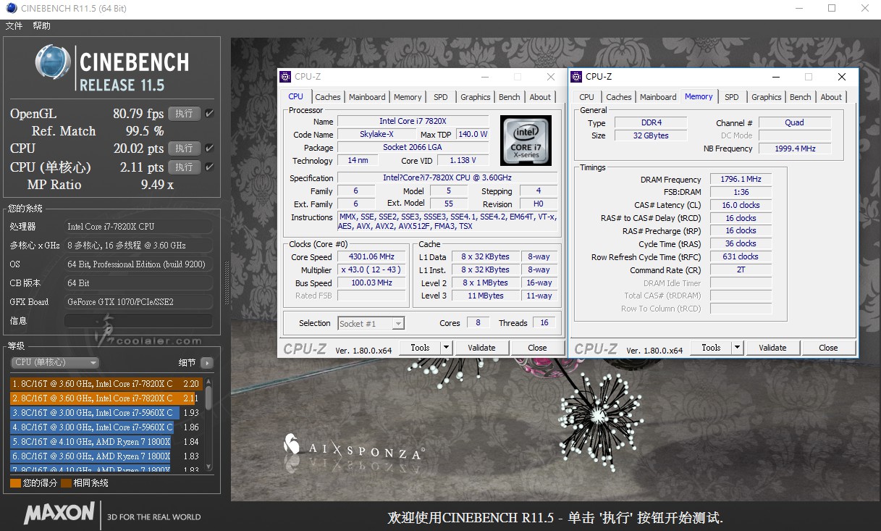Click the CAS# Latency value 16.0 clocks

(741, 206)
